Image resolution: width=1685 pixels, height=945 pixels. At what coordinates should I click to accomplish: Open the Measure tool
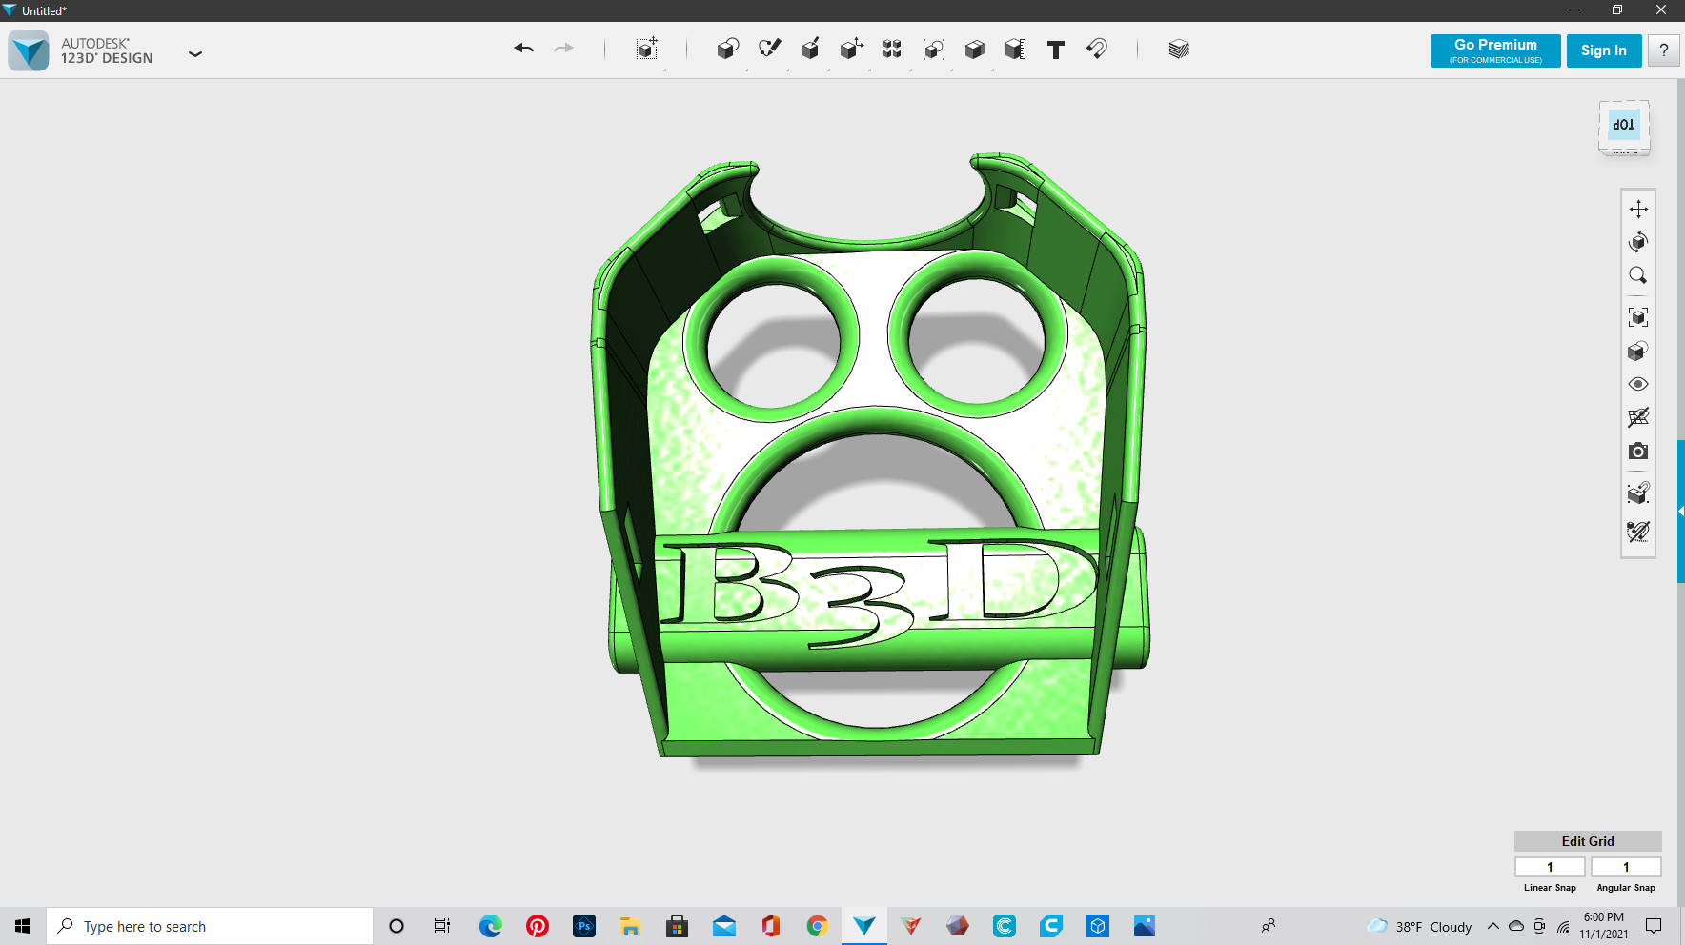click(1014, 50)
